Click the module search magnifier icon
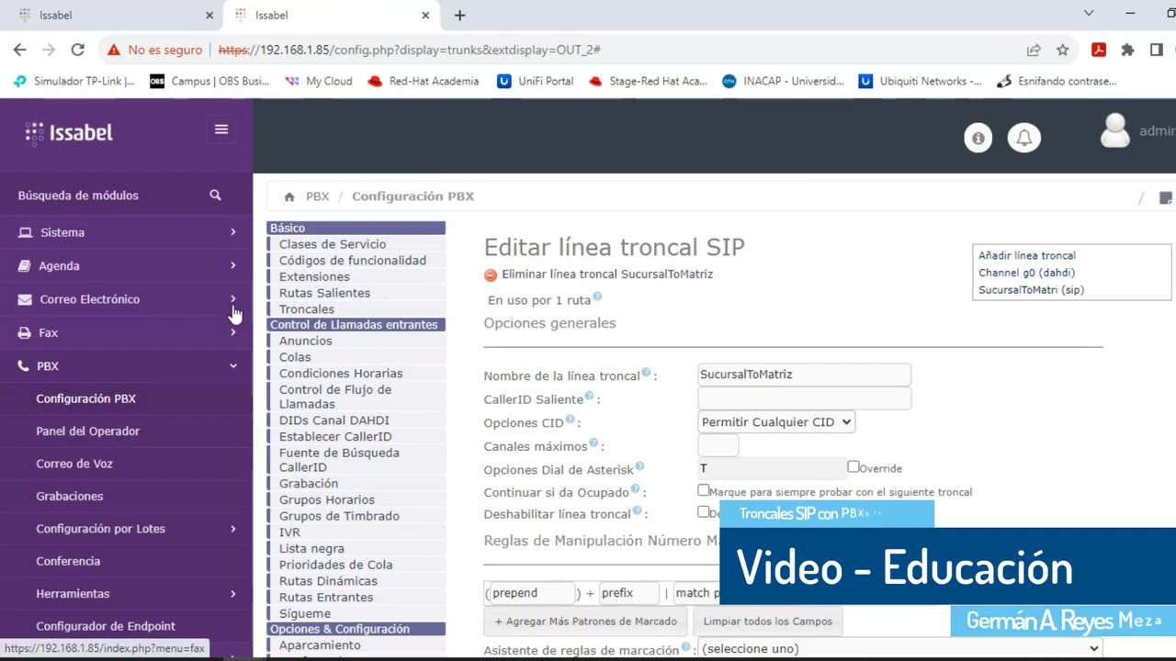 coord(215,195)
